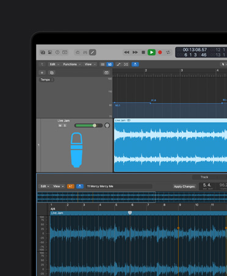The width and height of the screenshot is (227, 276).
Task: Toggle the list view icon beside View
Action: click(103, 64)
